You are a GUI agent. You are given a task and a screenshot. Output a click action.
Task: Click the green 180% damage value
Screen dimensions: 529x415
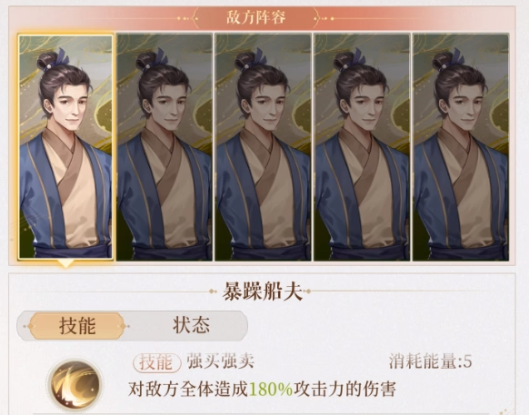[x=271, y=390]
